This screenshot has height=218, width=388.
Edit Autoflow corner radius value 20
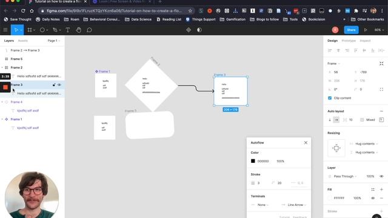coord(279,183)
